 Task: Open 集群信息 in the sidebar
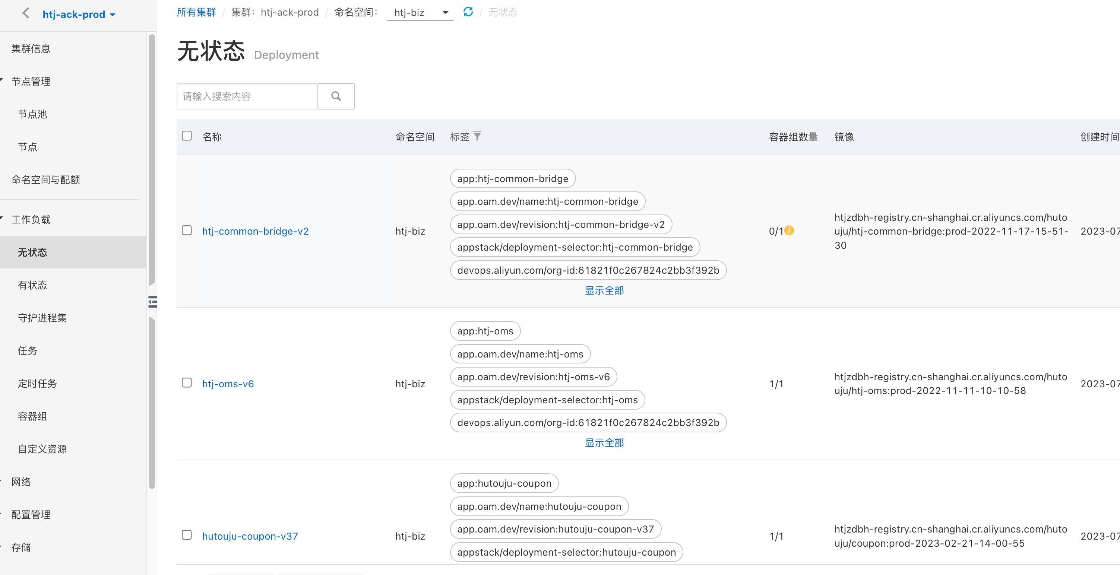tap(31, 49)
